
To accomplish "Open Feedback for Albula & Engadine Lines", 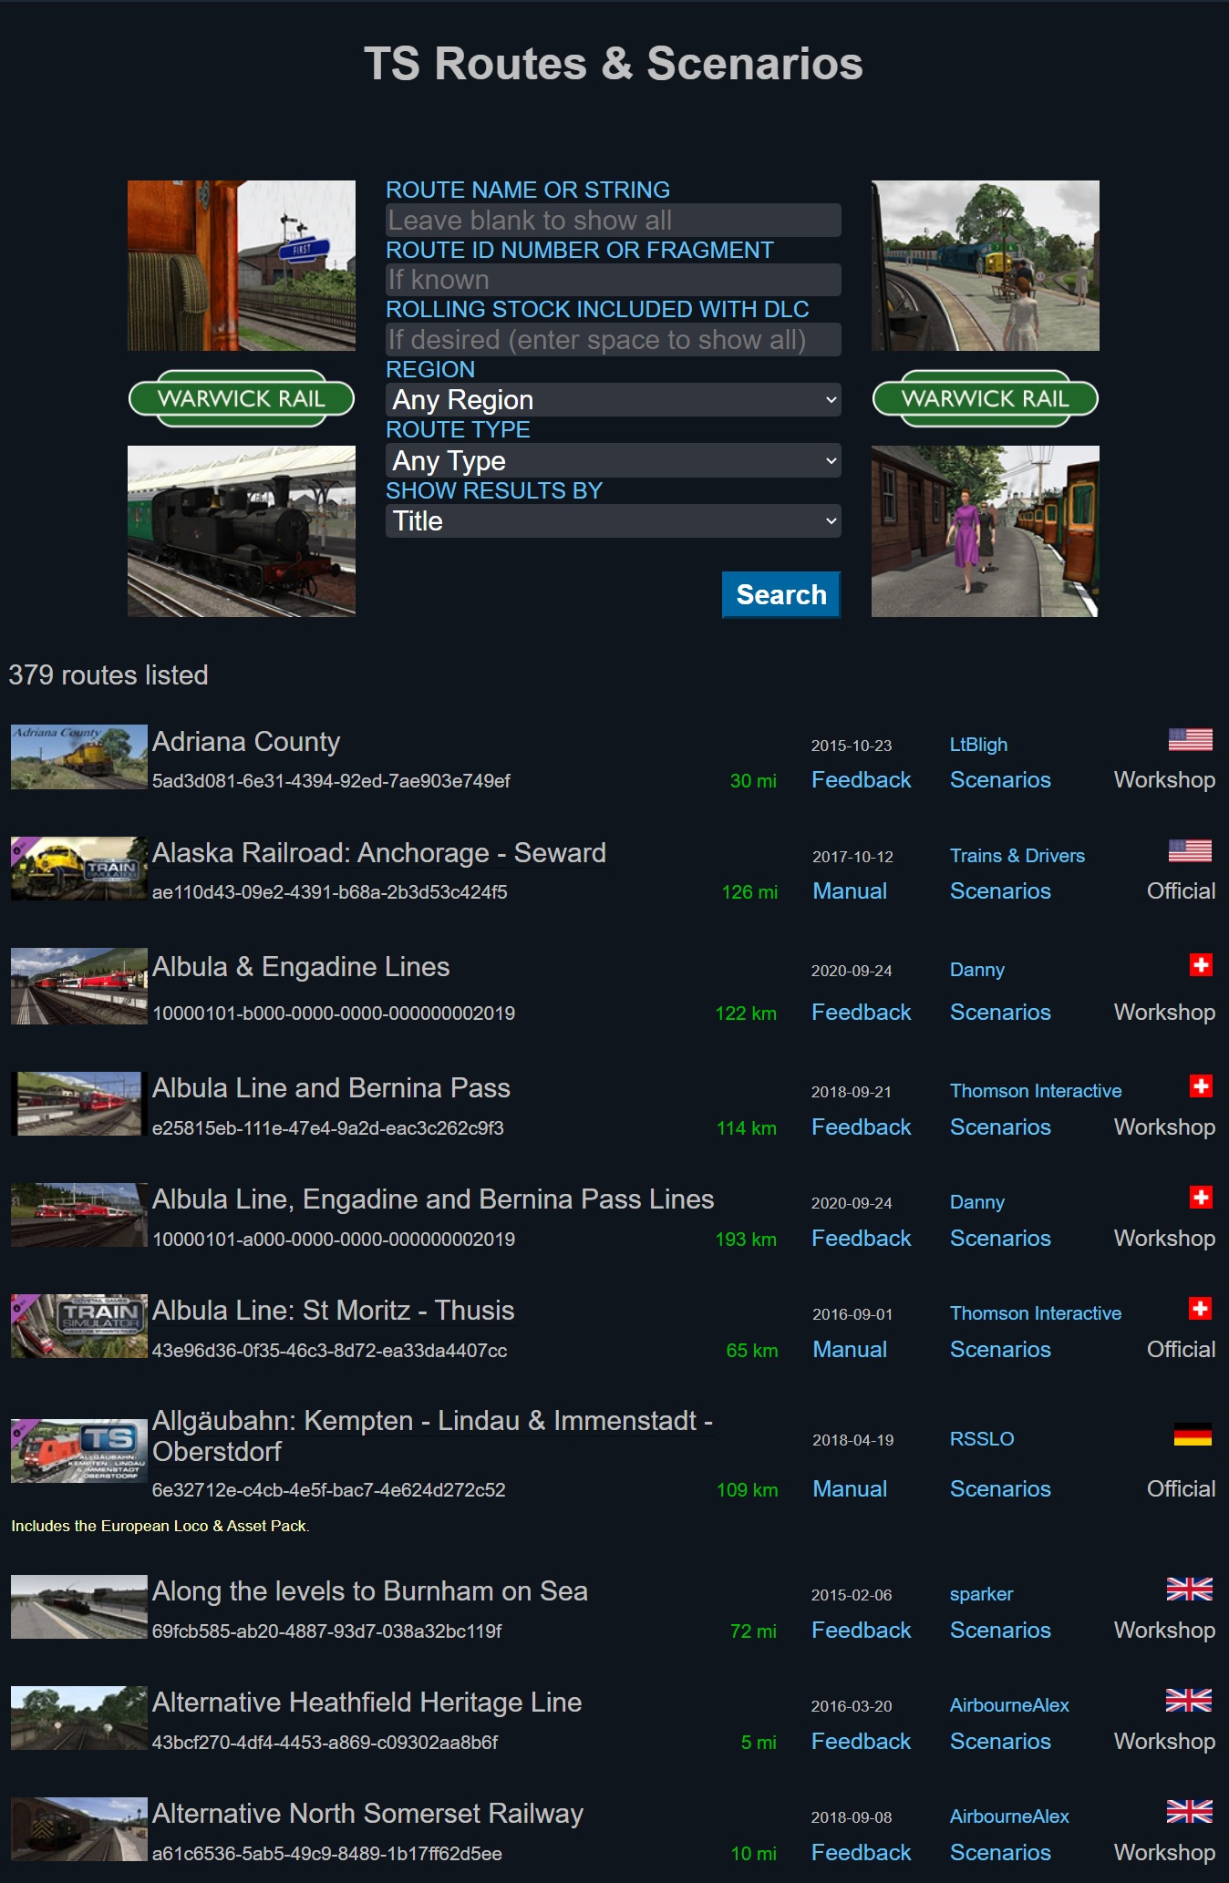I will pos(862,1013).
